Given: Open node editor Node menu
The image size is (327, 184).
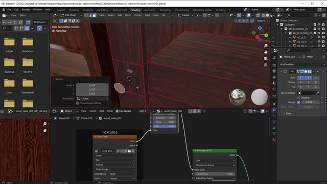Looking at the screenshot, I should click(110, 111).
